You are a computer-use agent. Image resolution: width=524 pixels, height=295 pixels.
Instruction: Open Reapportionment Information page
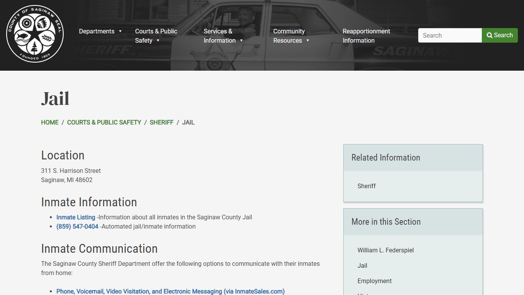click(366, 36)
